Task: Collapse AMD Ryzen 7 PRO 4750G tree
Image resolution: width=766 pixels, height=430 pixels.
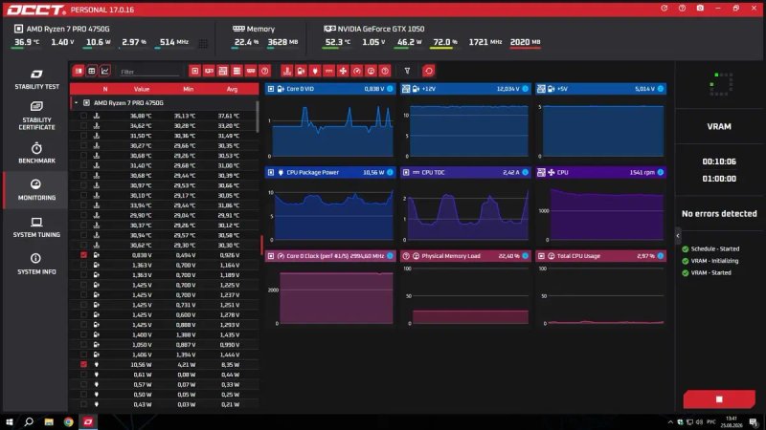Action: click(77, 103)
